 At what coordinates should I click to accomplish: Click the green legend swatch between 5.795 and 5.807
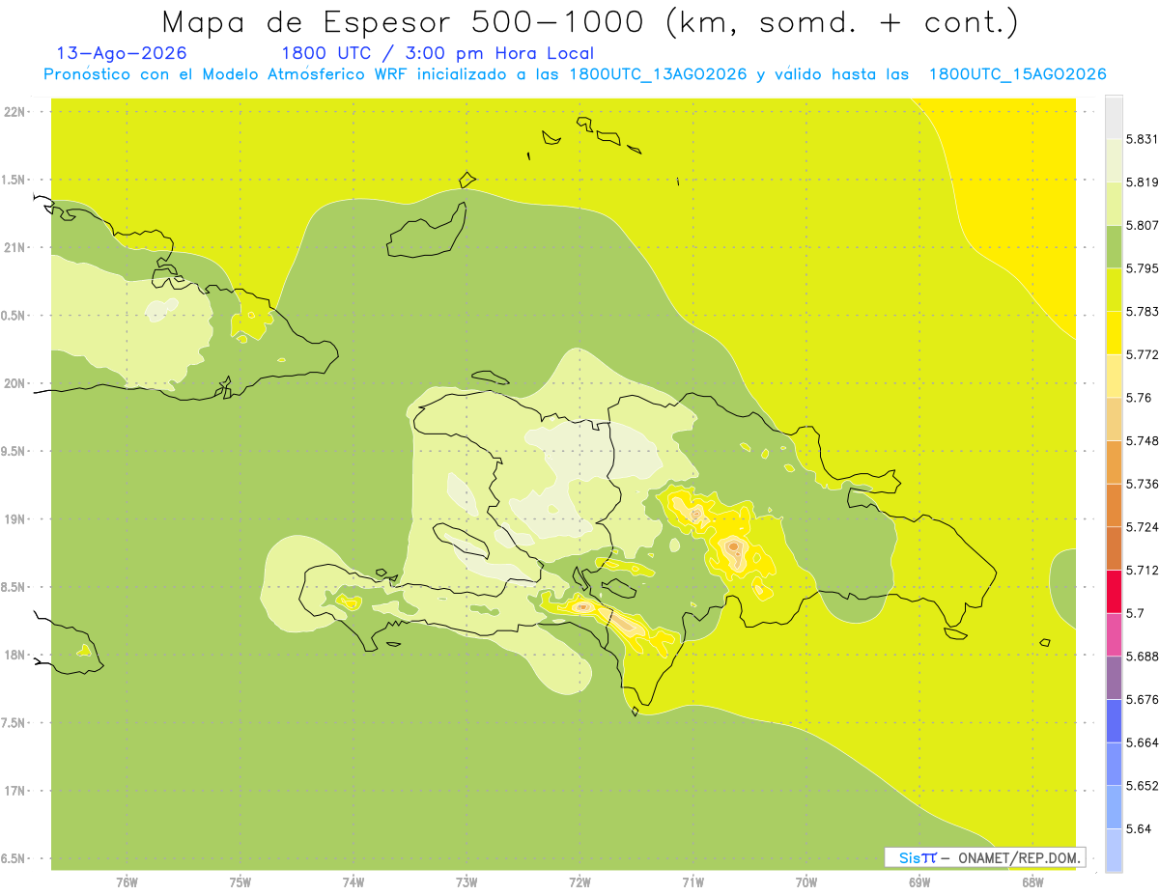point(1114,246)
